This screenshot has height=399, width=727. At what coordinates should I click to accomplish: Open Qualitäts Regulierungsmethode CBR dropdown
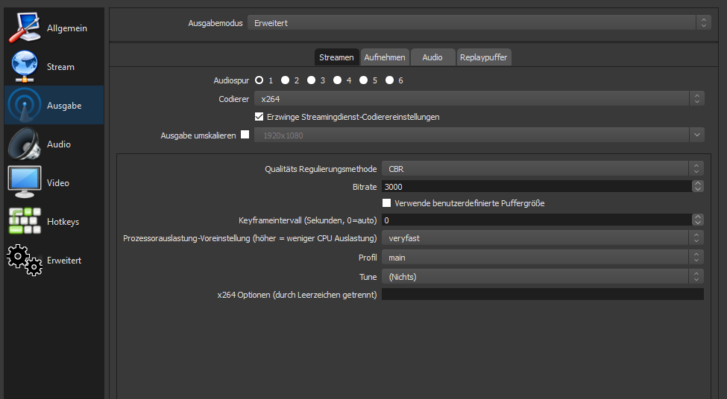coord(542,169)
